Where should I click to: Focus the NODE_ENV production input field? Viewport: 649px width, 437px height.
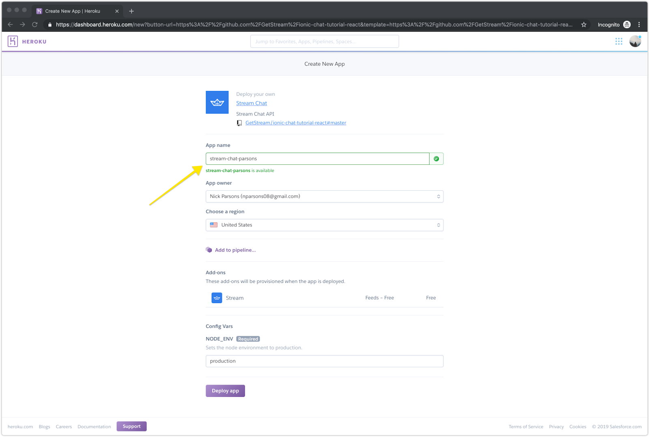[x=324, y=361]
